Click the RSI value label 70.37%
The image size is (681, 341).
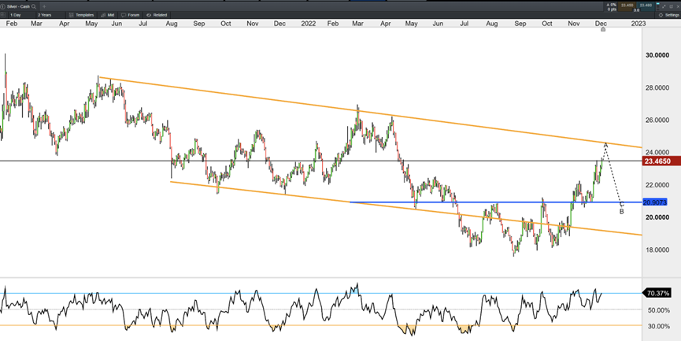point(657,293)
